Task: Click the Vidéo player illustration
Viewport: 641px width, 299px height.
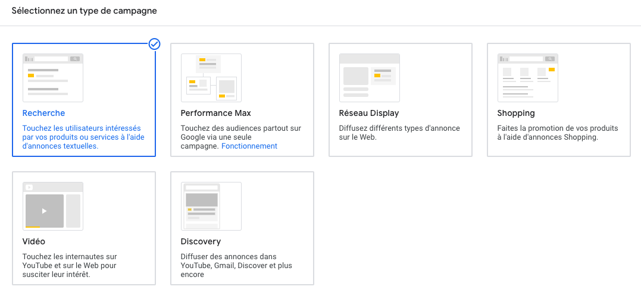Action: click(x=53, y=206)
